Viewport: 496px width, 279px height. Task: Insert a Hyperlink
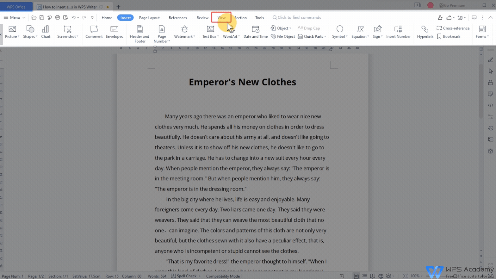pyautogui.click(x=425, y=32)
